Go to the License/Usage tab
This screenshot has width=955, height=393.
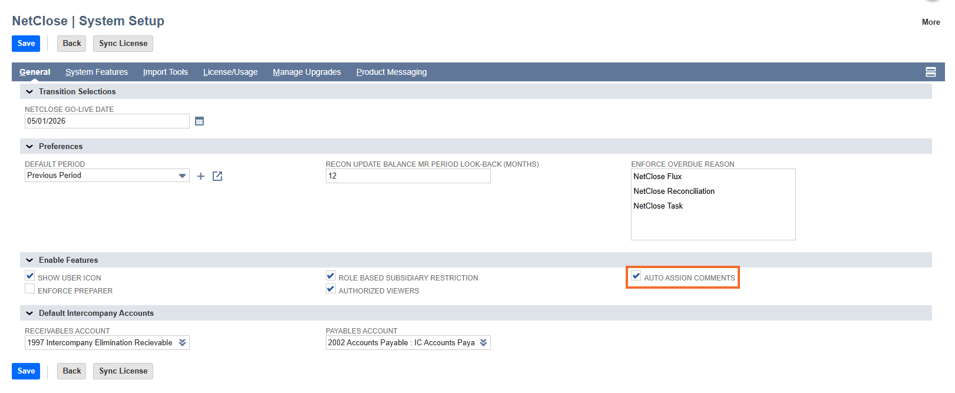point(230,72)
